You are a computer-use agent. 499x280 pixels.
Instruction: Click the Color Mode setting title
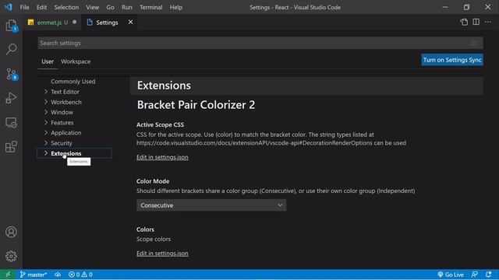[x=153, y=181]
